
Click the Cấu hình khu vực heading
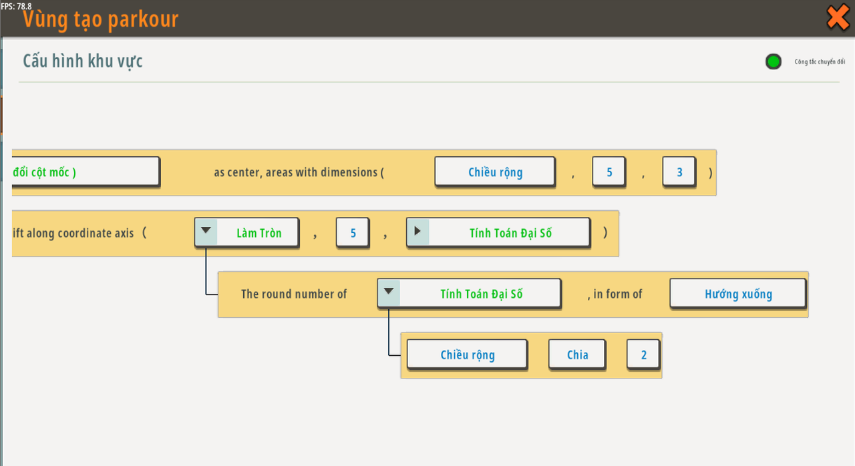click(83, 61)
